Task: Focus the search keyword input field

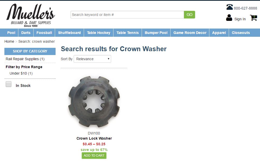Action: [x=127, y=15]
